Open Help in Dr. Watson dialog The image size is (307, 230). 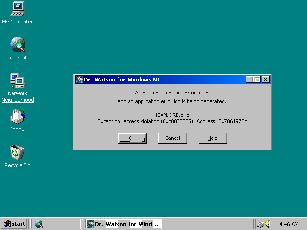(x=213, y=138)
